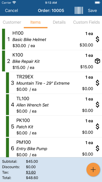Image resolution: width=102 pixels, height=182 pixels.
Task: Tap dollar icon on Mountain Tire row
Action: pyautogui.click(x=97, y=83)
